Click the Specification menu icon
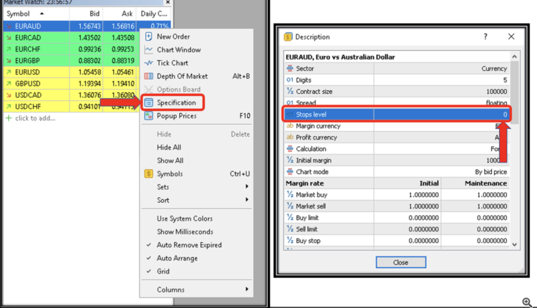Image resolution: width=537 pixels, height=308 pixels. pyautogui.click(x=149, y=102)
